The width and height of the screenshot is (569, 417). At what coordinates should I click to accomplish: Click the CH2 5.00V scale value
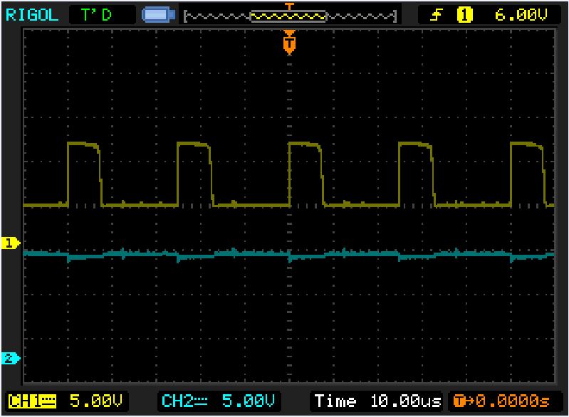(x=249, y=401)
